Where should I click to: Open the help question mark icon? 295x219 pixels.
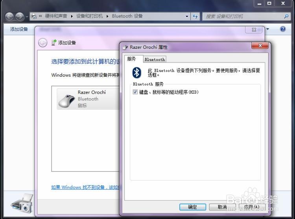point(283,29)
